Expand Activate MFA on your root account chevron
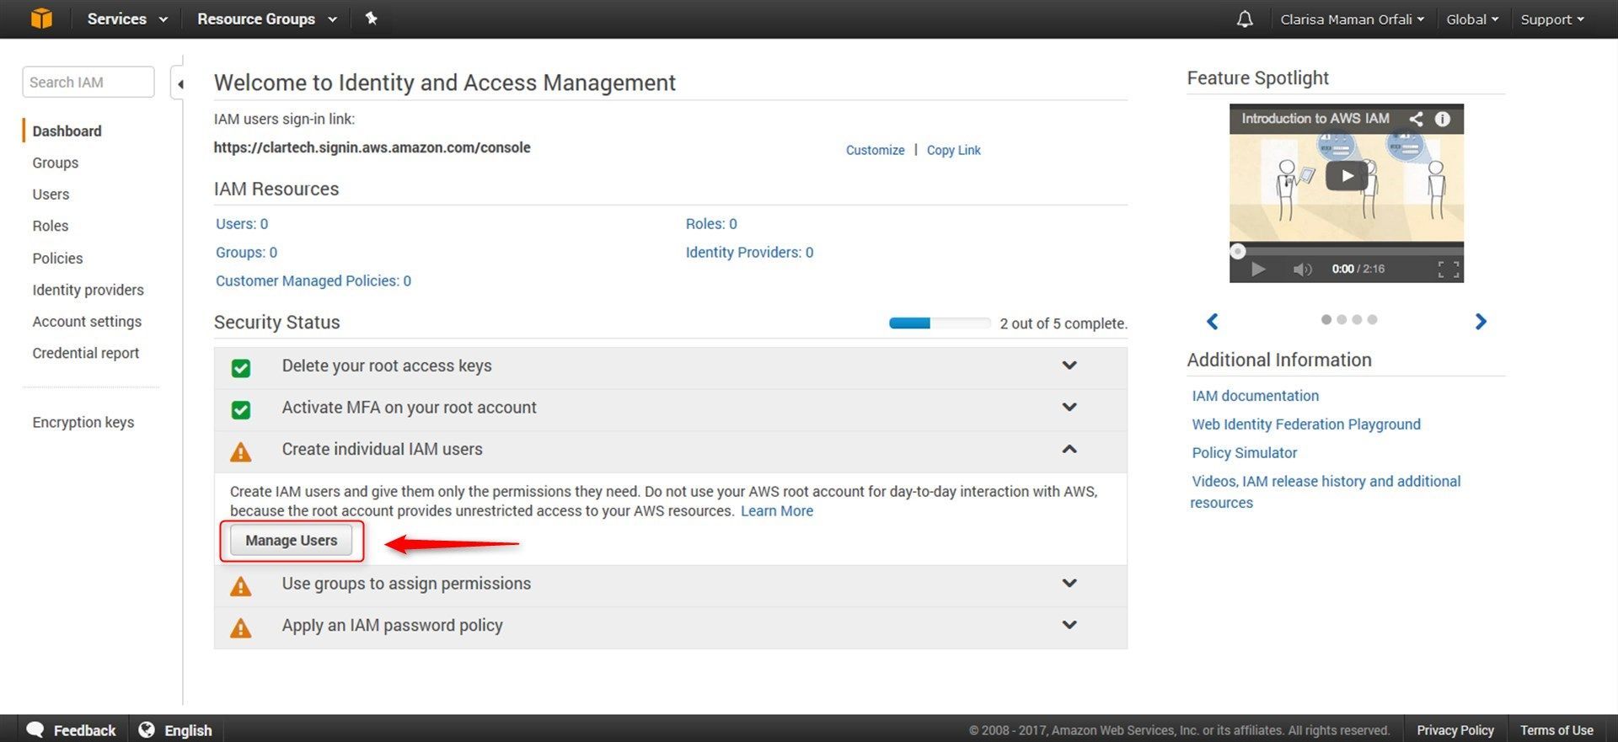 click(1069, 407)
